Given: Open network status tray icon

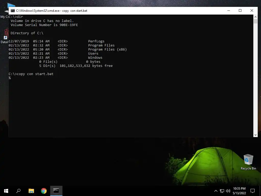Looking at the screenshot, I should (222, 191).
